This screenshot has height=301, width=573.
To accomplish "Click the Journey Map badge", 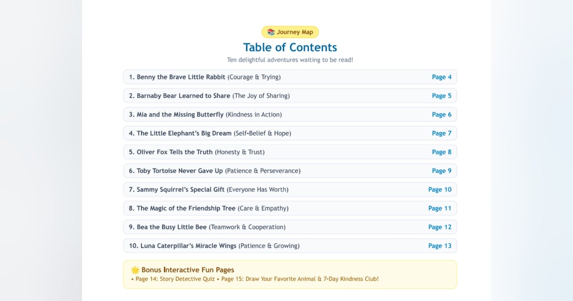I will [x=290, y=32].
